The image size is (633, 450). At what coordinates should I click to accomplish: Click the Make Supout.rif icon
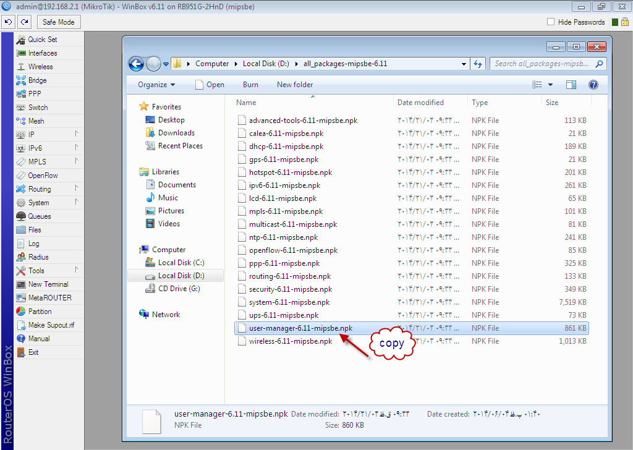pos(21,325)
